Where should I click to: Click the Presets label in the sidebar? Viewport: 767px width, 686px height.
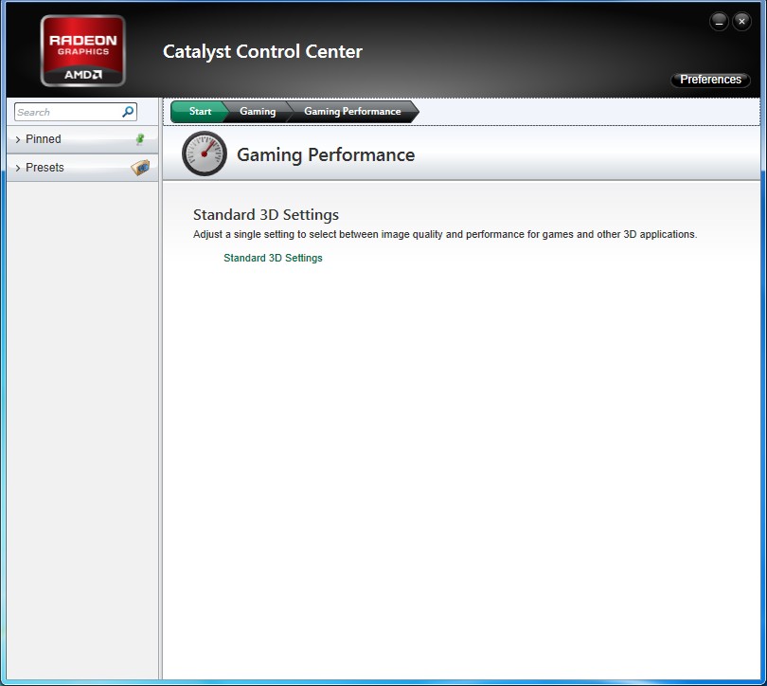pyautogui.click(x=45, y=168)
